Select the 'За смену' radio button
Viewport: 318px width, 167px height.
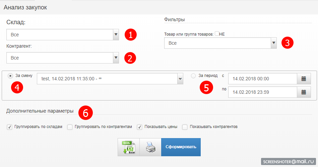pyautogui.click(x=10, y=76)
